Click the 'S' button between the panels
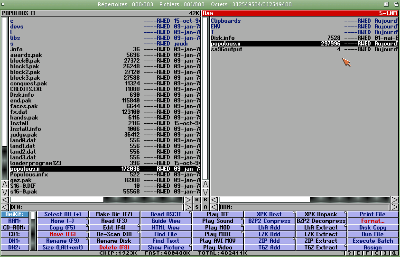400x257 pixels. pyautogui.click(x=197, y=207)
